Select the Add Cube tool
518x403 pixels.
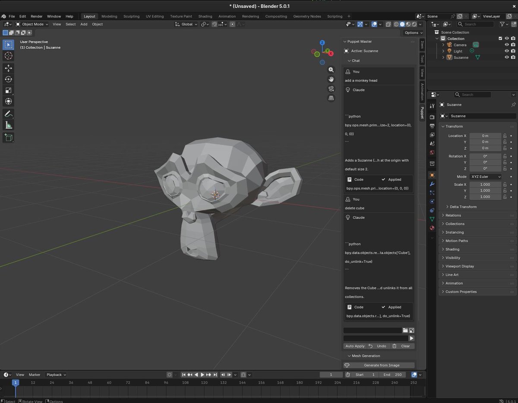[8, 138]
